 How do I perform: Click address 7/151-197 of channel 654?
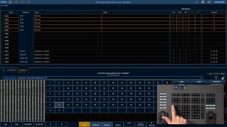coord(24,62)
